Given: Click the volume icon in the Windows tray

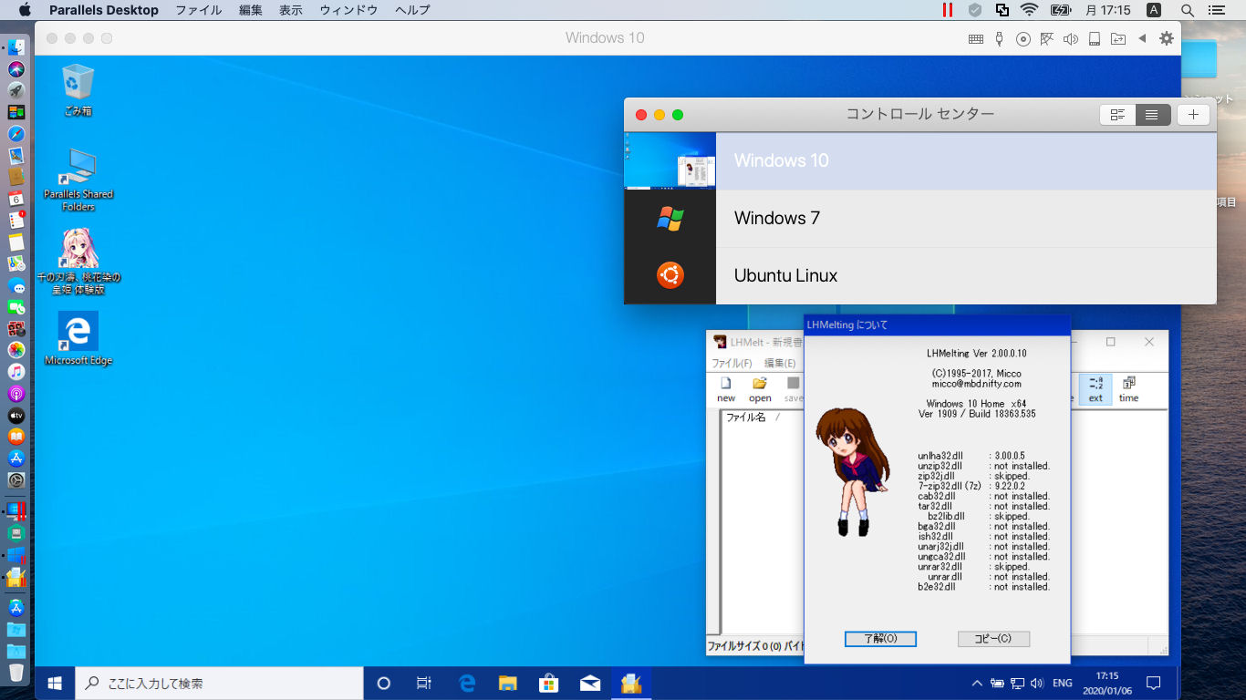Looking at the screenshot, I should tap(1036, 683).
